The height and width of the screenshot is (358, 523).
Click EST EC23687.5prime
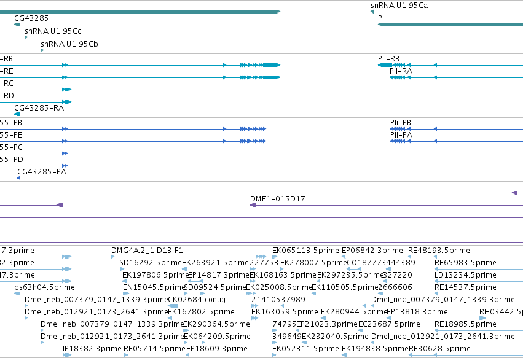pyautogui.click(x=389, y=324)
